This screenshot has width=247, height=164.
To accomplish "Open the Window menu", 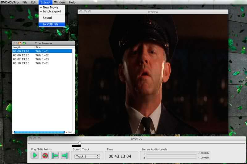I will pos(60,2).
